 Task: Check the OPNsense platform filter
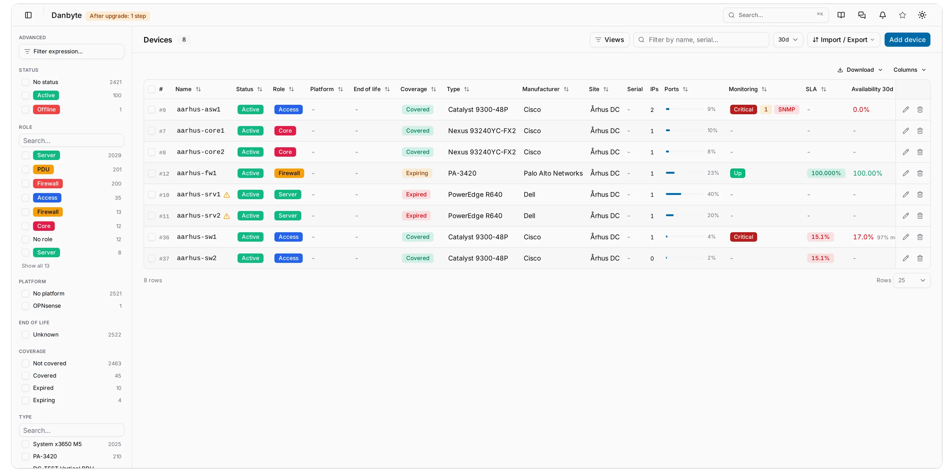(x=25, y=306)
